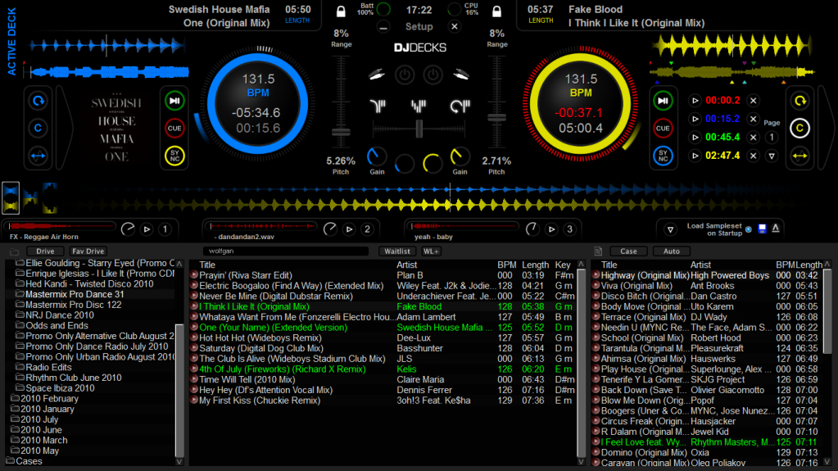838x471 pixels.
Task: Open the Waitlist tab
Action: (397, 251)
